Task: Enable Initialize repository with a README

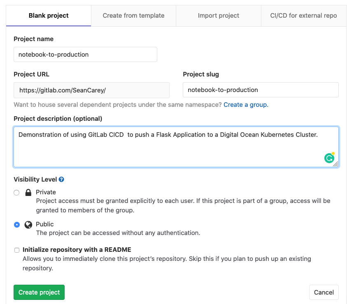Action: (x=17, y=250)
